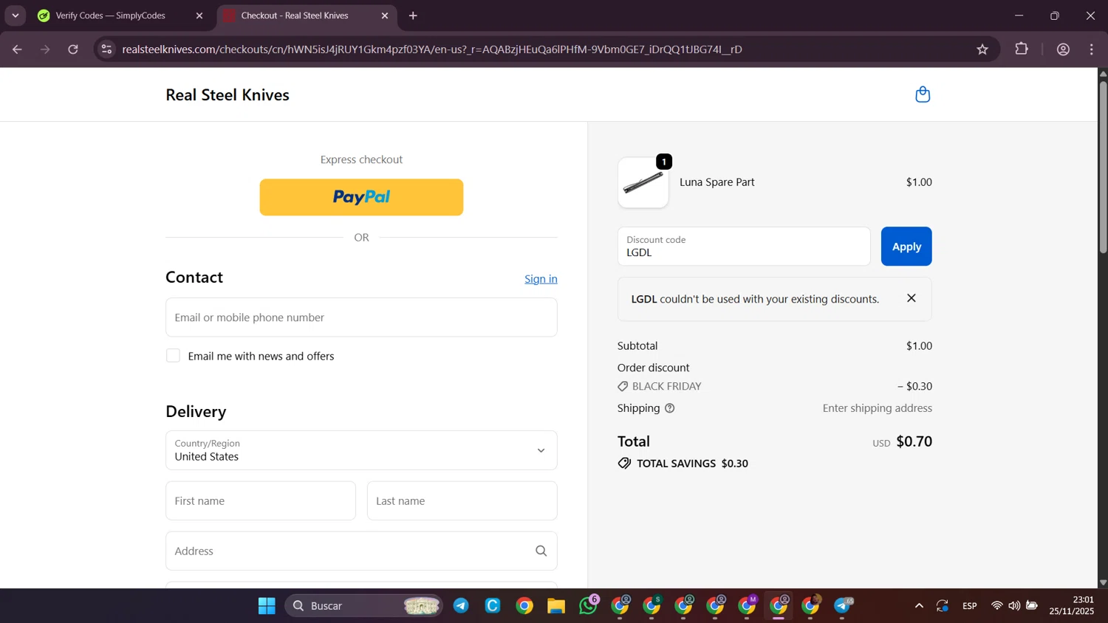Click the Windows taskbar Buscar search box
The width and height of the screenshot is (1108, 623).
click(364, 606)
